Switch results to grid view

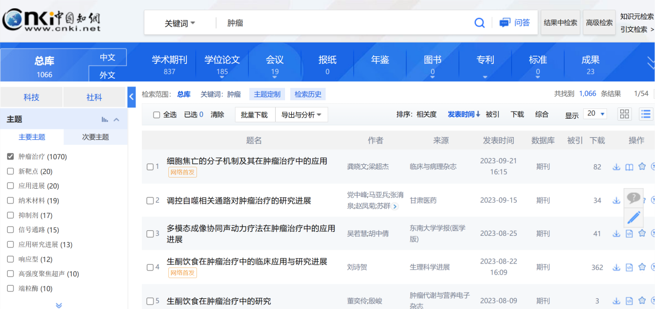[624, 114]
